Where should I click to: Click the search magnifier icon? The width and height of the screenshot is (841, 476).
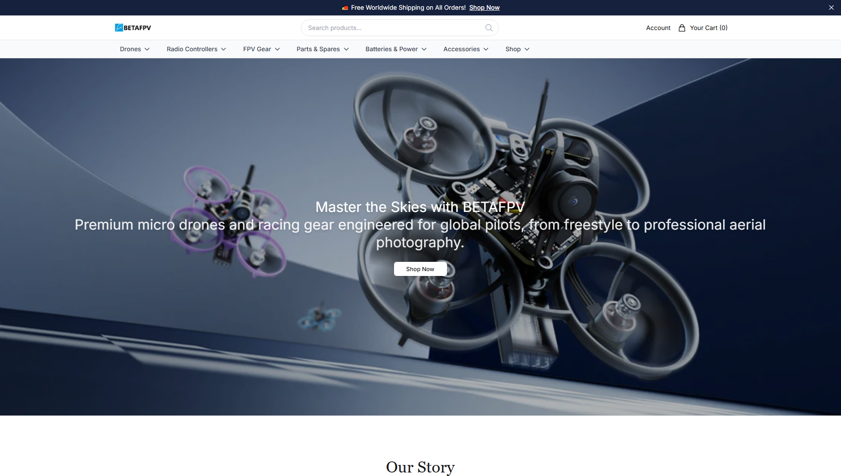click(489, 28)
